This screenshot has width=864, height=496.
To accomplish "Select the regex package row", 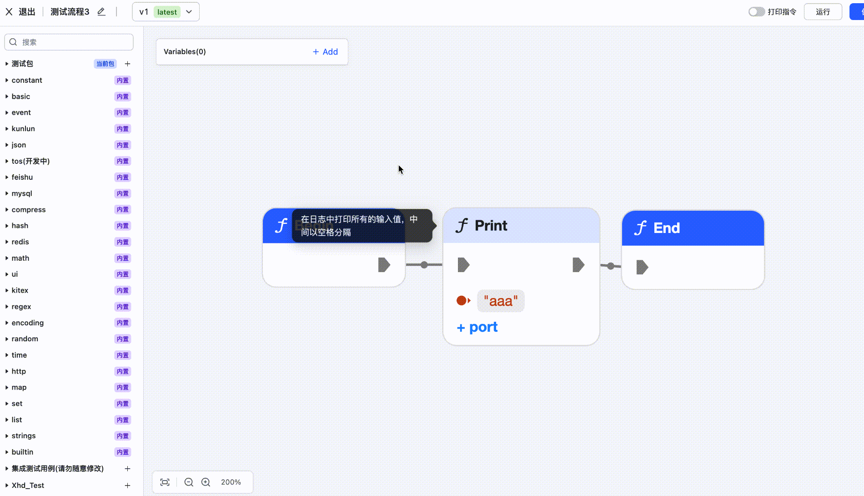I will click(x=69, y=307).
